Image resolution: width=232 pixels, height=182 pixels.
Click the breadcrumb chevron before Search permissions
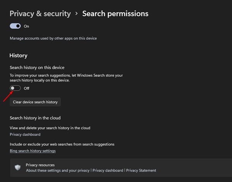[77, 14]
